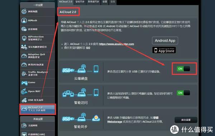Click the GO link for 常见问题解答
This screenshot has width=215, height=136.
(88, 48)
